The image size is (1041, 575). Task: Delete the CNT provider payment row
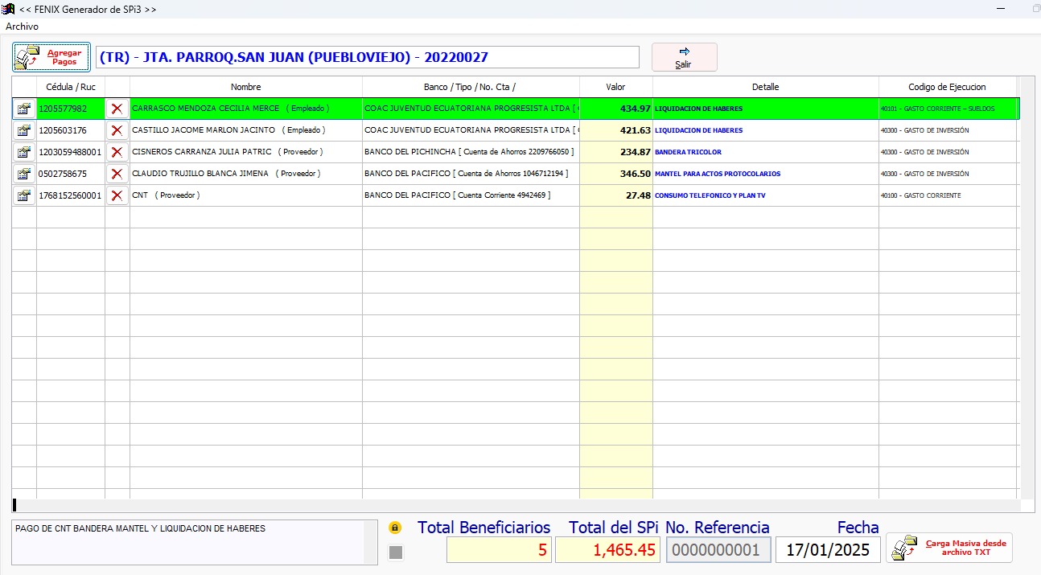click(117, 195)
